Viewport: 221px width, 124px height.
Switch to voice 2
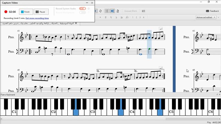[x=136, y=17]
